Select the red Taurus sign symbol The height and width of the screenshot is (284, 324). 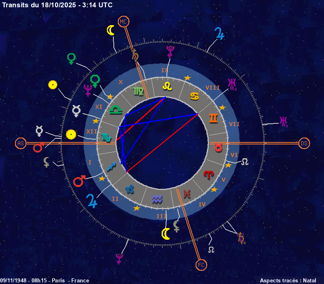(219, 147)
